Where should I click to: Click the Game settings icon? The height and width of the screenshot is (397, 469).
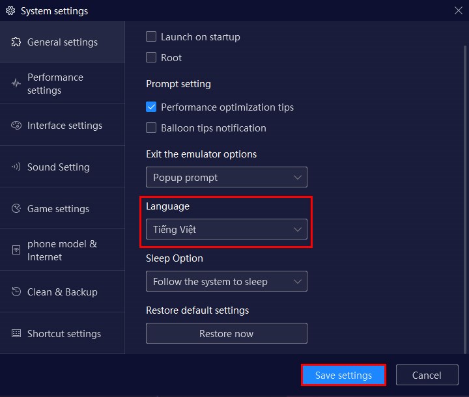coord(16,209)
